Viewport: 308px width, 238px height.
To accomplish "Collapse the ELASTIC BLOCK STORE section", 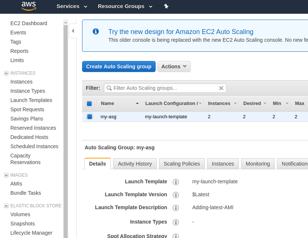I will pyautogui.click(x=6, y=205).
